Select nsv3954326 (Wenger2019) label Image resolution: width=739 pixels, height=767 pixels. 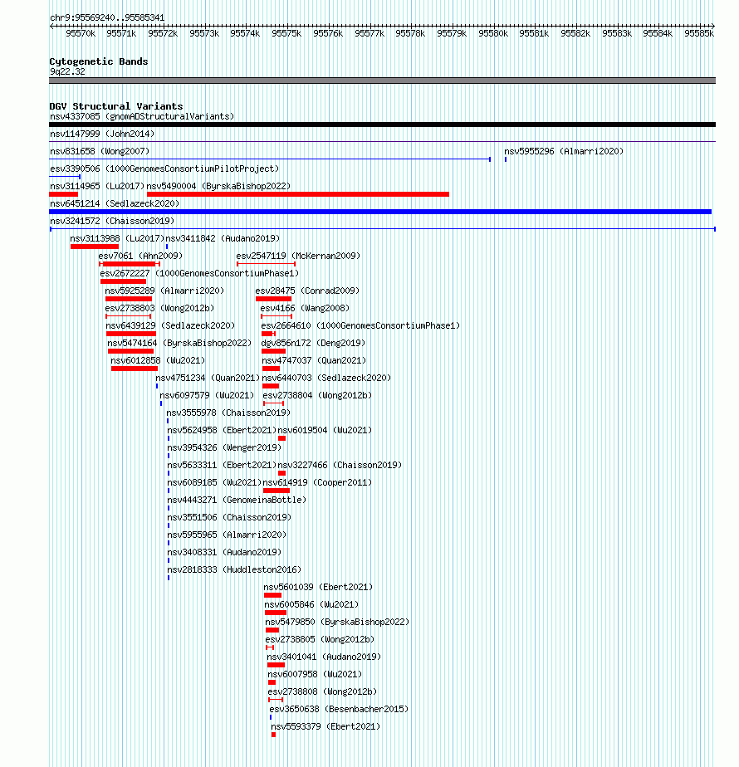(224, 447)
